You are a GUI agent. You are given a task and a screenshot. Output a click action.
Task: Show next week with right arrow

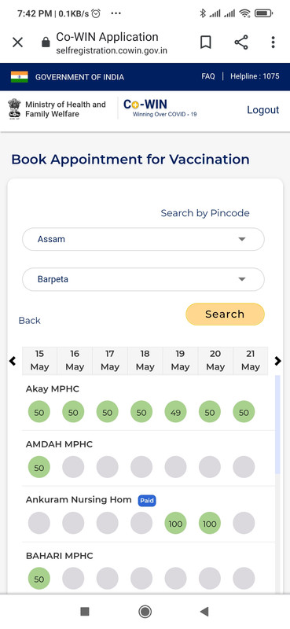coord(277,361)
